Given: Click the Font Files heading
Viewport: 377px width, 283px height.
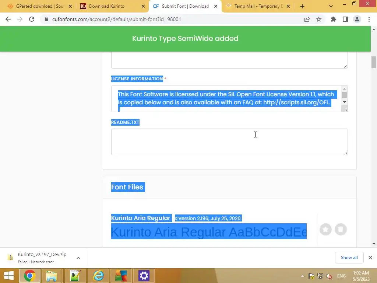Looking at the screenshot, I should point(127,187).
